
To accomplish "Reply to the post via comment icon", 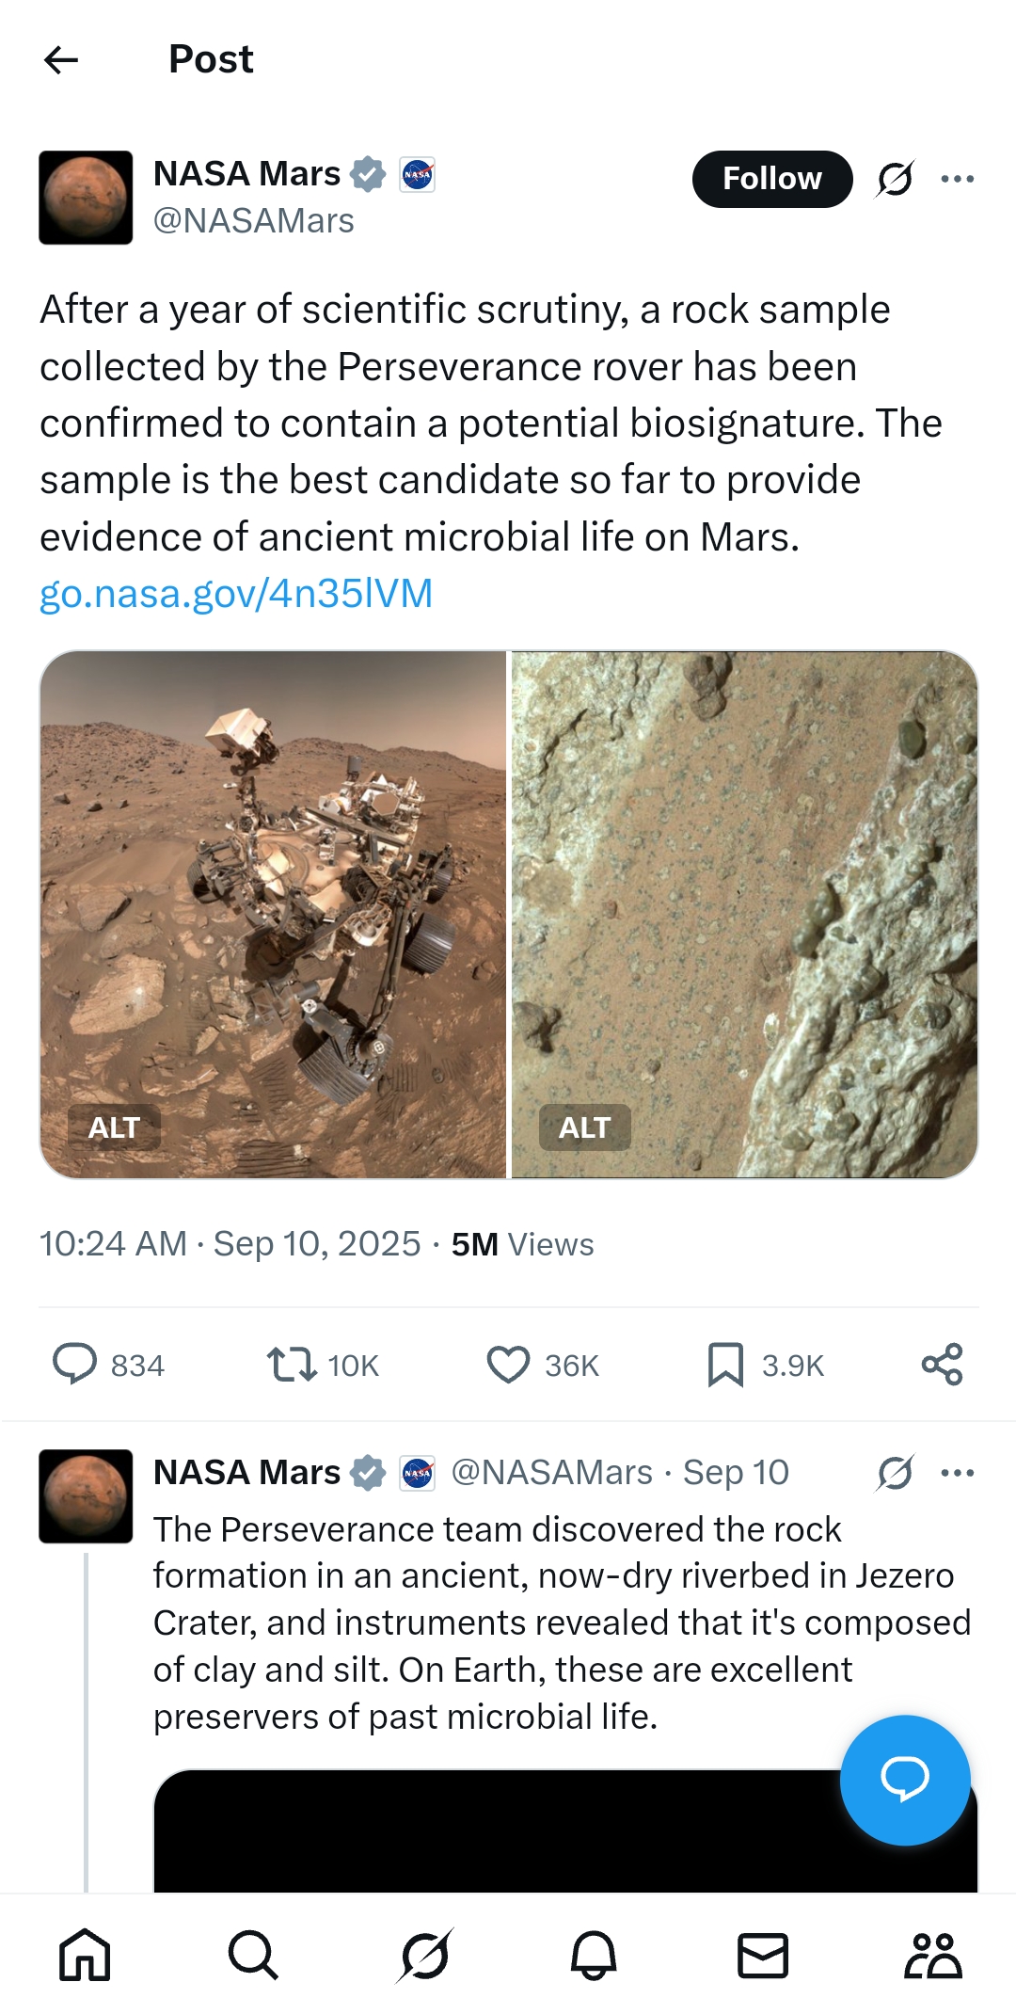I will click(x=74, y=1364).
